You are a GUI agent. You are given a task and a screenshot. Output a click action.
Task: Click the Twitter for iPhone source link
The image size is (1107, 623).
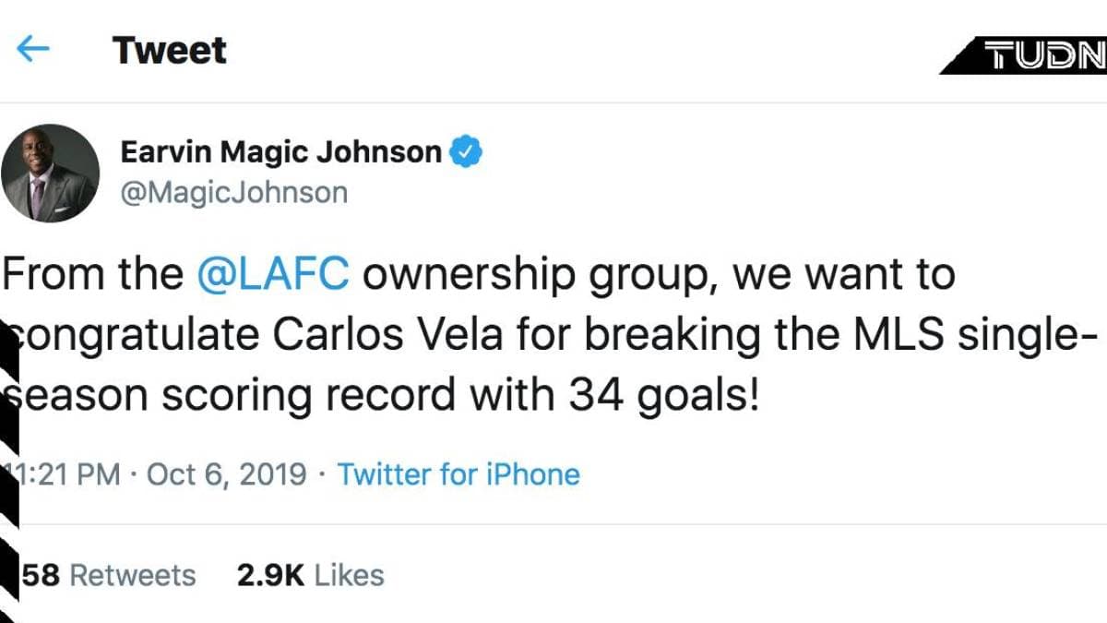(458, 474)
